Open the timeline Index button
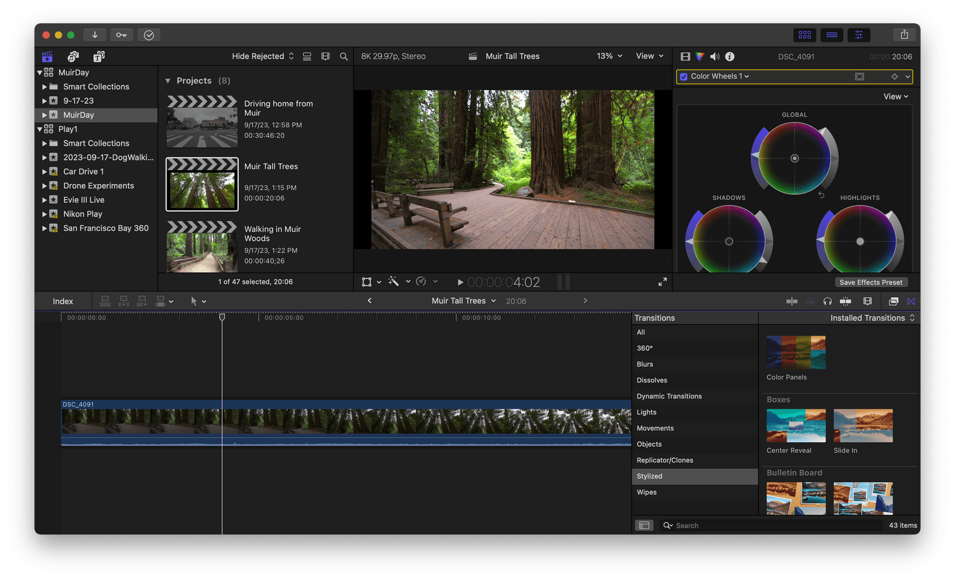This screenshot has height=580, width=955. [63, 301]
